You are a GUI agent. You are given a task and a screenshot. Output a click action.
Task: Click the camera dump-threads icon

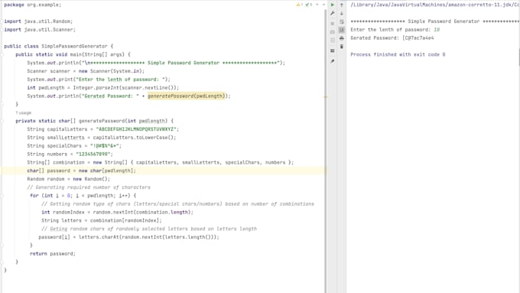pos(333,32)
